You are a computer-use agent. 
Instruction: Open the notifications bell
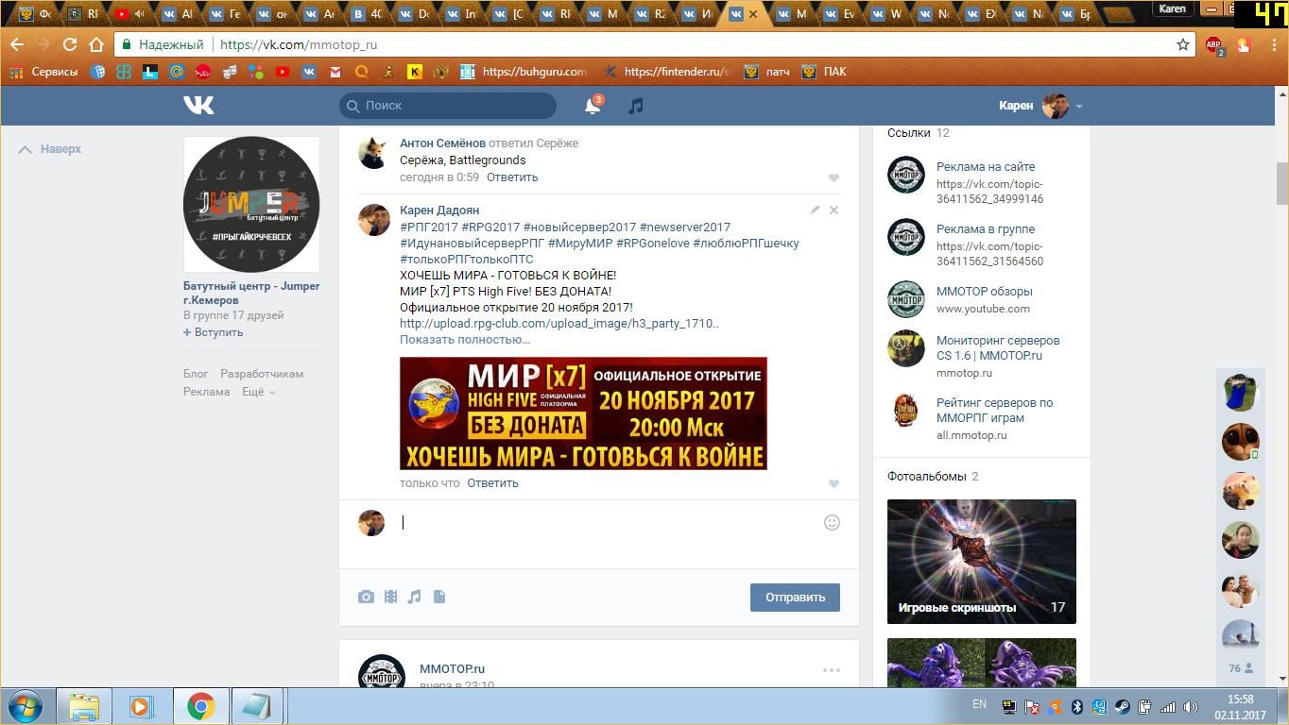pos(593,106)
